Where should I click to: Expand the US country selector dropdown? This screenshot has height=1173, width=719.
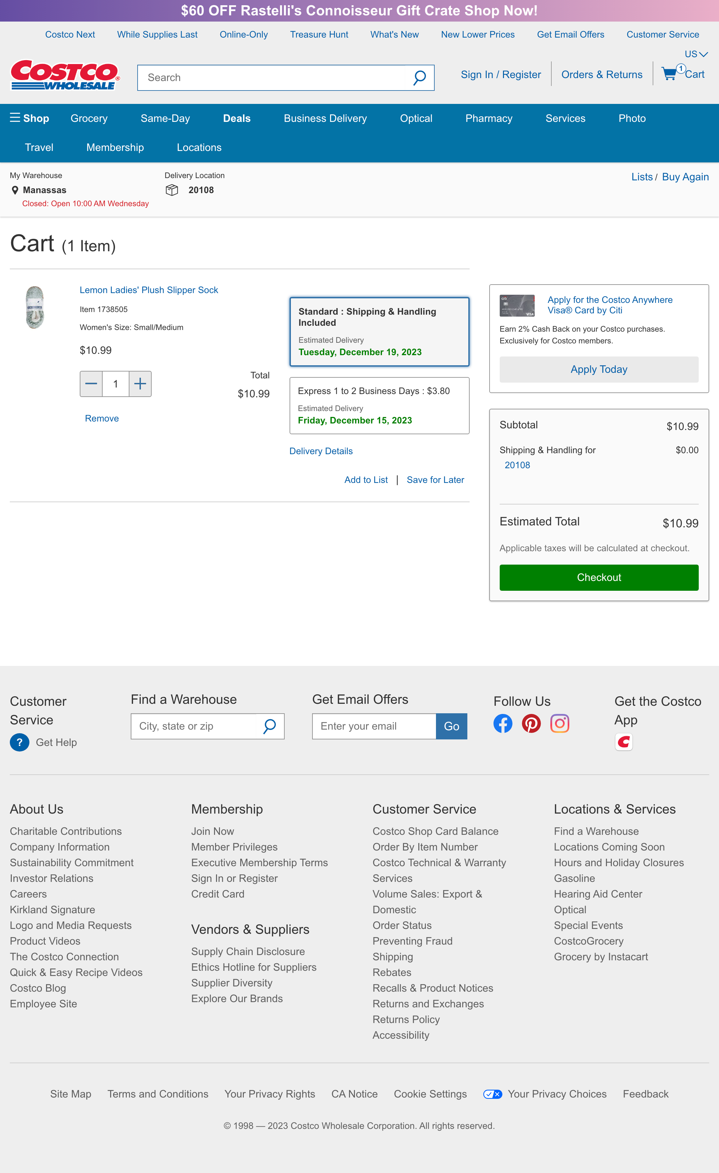[696, 54]
